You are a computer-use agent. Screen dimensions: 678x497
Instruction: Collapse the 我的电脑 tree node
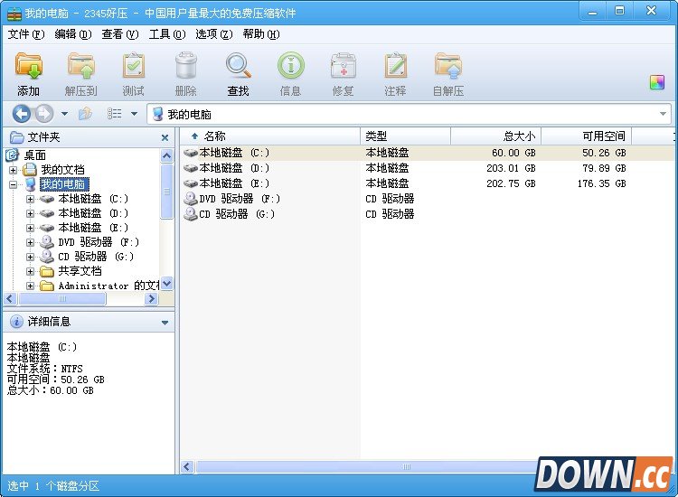(x=13, y=184)
